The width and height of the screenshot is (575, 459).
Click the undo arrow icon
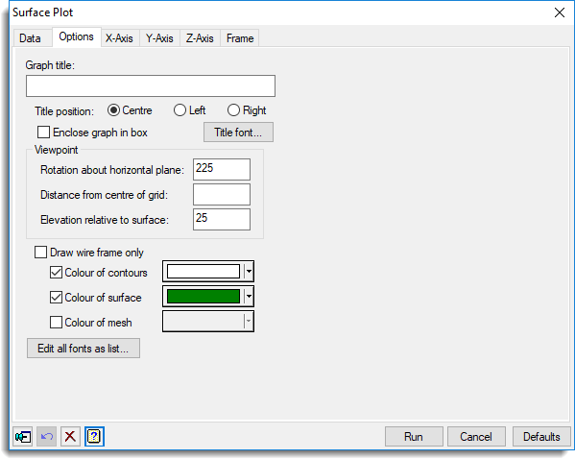click(47, 436)
